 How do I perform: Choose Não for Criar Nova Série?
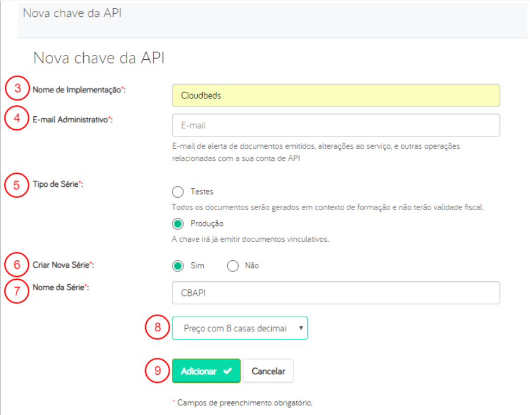[233, 266]
